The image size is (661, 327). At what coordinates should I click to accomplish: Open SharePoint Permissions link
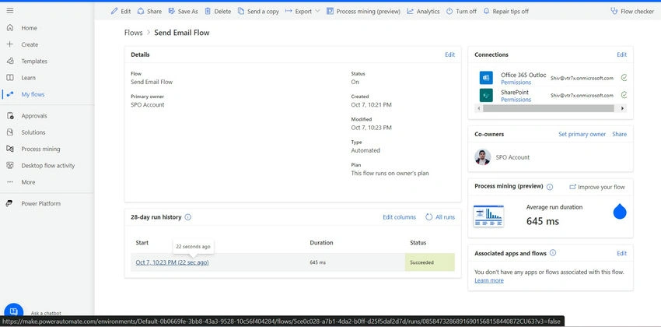click(x=516, y=100)
